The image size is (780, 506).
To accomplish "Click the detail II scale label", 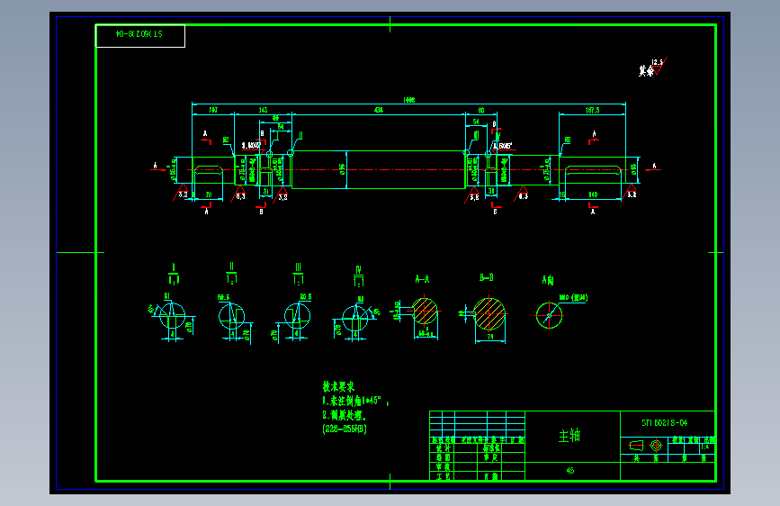I will click(231, 274).
